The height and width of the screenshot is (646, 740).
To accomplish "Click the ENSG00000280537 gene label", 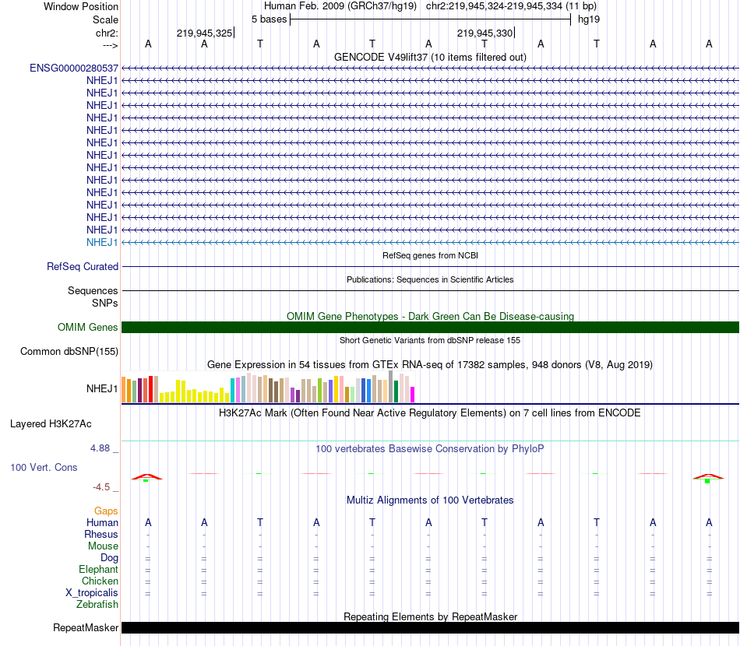I will click(x=74, y=68).
